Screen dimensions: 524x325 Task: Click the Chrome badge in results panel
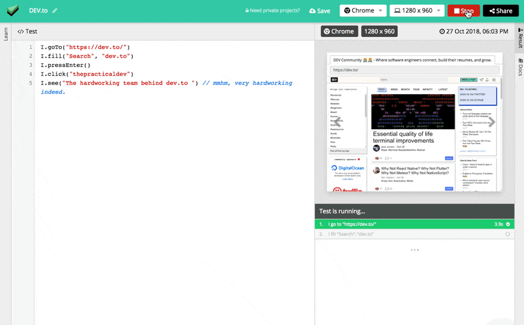339,32
